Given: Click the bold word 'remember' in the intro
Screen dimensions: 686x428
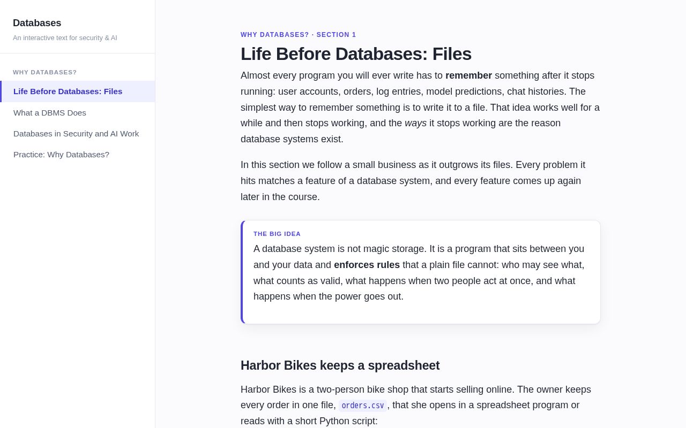Looking at the screenshot, I should 468,75.
